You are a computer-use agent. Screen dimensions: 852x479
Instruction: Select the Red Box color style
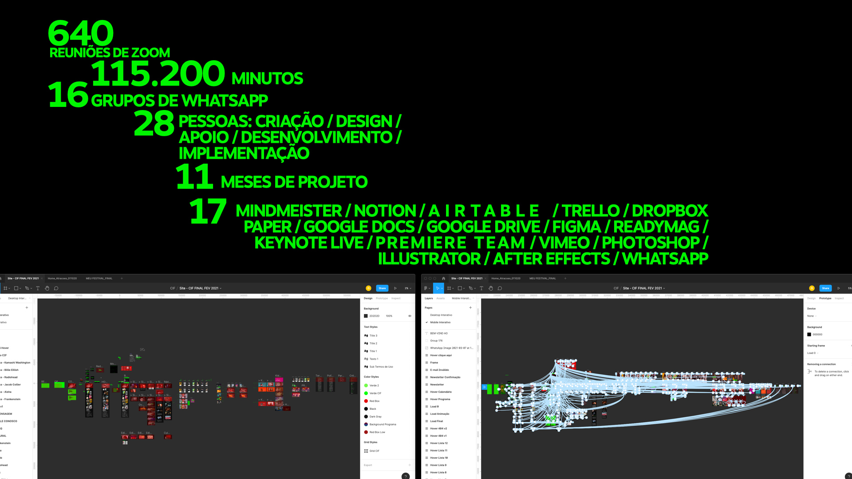[372, 401]
